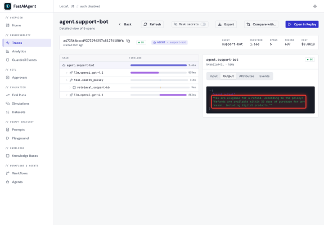Collapse the JSON output block
The width and height of the screenshot is (324, 225).
(210, 91)
